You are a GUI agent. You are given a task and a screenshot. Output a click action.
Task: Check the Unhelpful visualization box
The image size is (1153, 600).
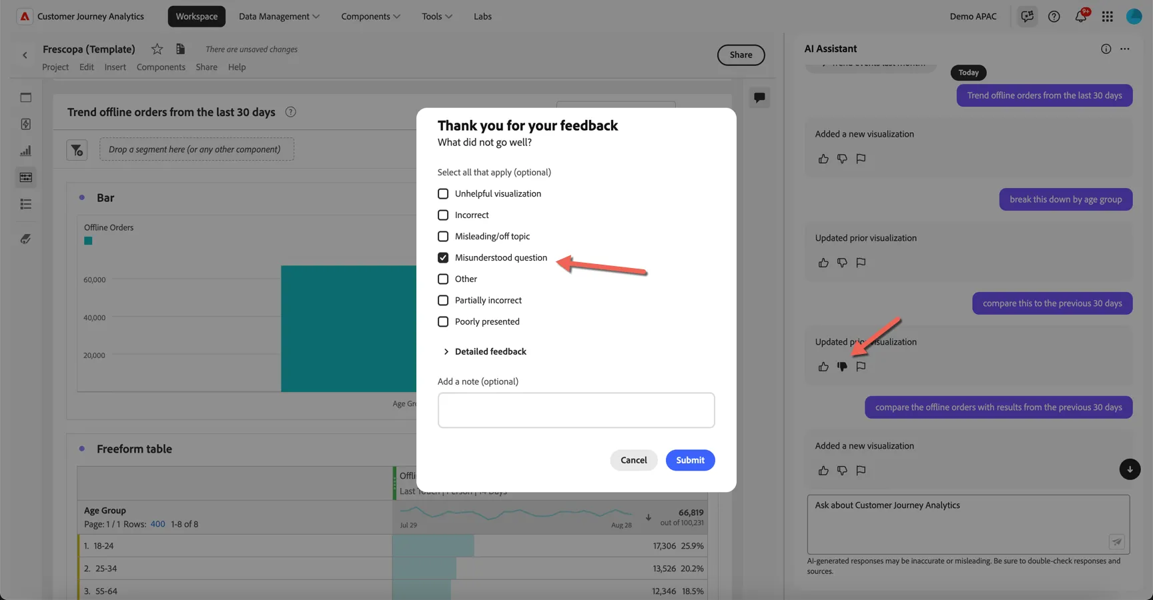tap(443, 193)
